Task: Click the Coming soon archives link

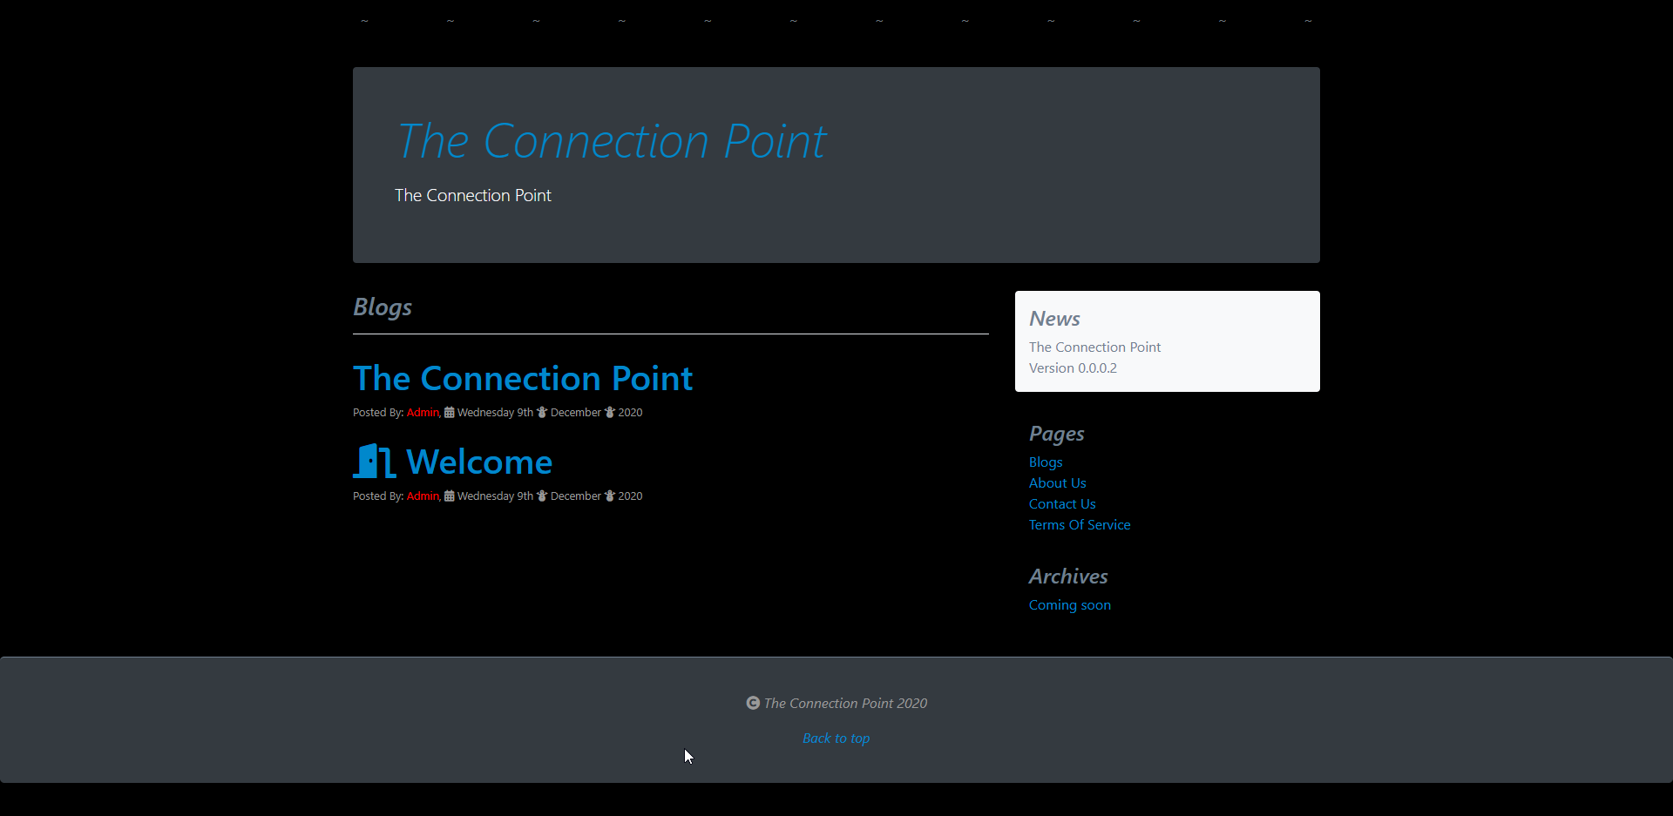Action: click(x=1070, y=605)
